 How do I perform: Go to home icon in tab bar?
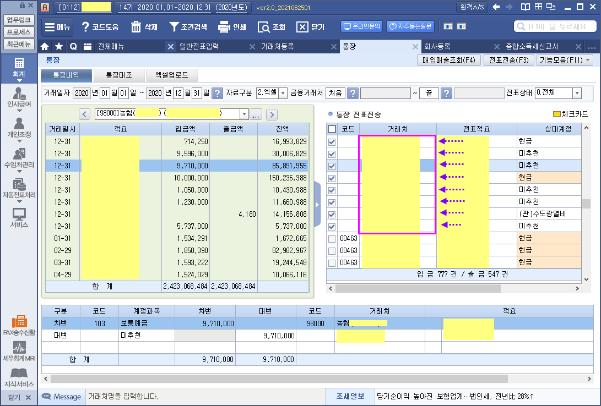(45, 47)
